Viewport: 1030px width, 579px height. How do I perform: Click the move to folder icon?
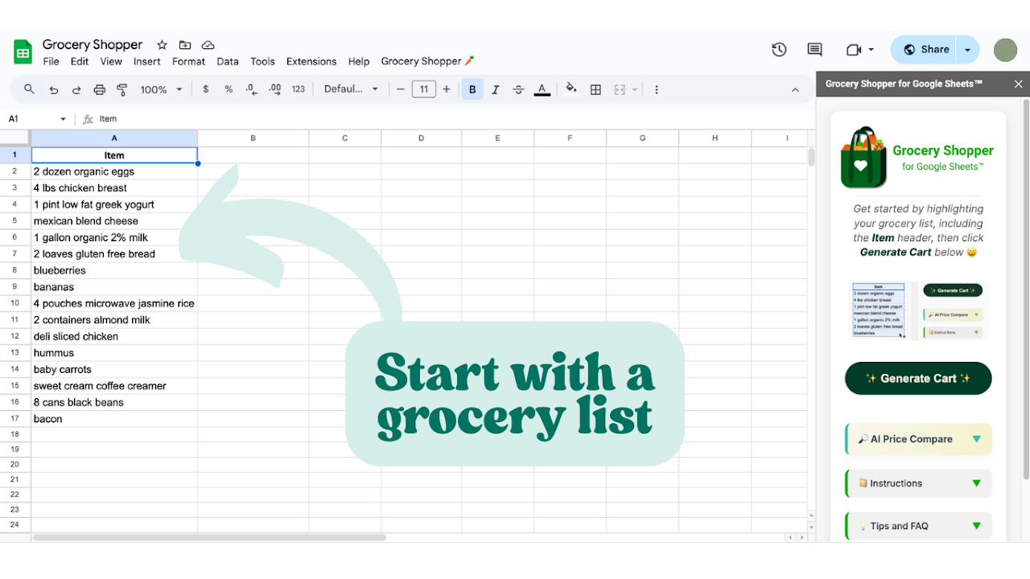point(185,45)
